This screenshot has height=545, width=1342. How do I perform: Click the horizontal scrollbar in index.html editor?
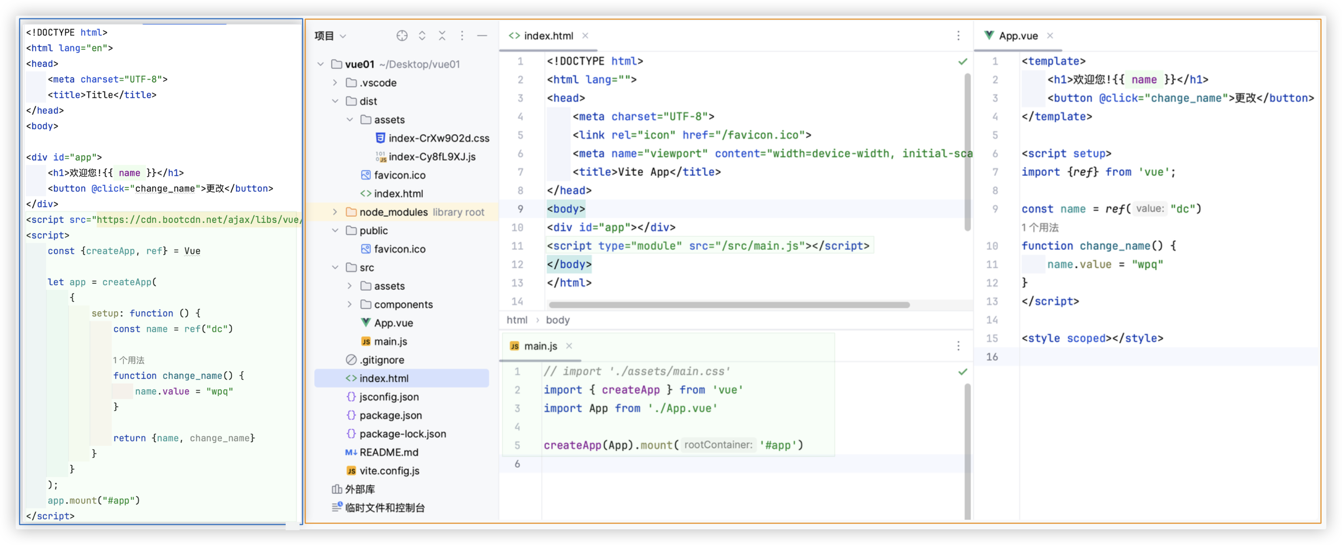729,305
